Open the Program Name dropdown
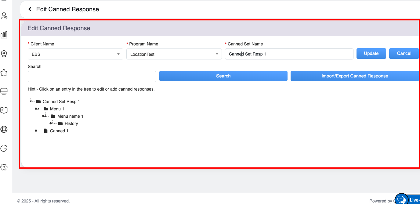 [174, 54]
